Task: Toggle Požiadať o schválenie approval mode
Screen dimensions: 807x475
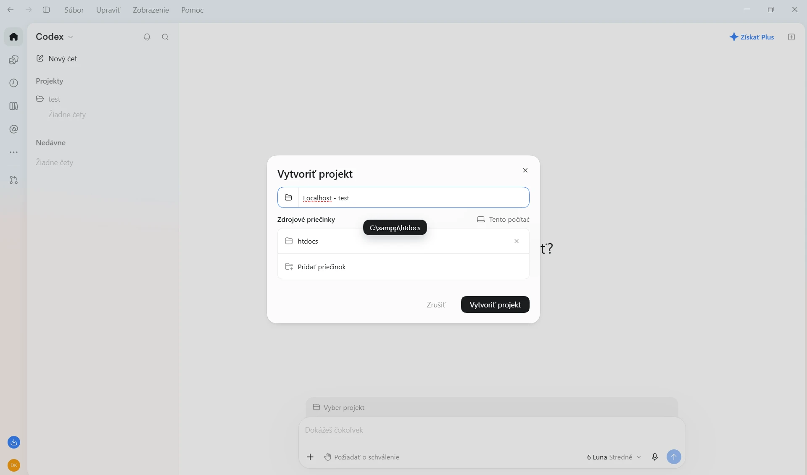Action: click(362, 457)
